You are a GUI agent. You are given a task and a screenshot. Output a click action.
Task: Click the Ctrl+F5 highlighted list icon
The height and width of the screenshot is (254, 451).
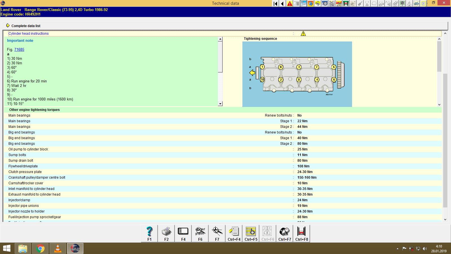click(251, 233)
